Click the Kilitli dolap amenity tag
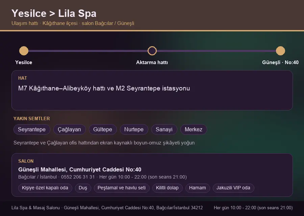The height and width of the screenshot is (216, 304). (x=167, y=188)
